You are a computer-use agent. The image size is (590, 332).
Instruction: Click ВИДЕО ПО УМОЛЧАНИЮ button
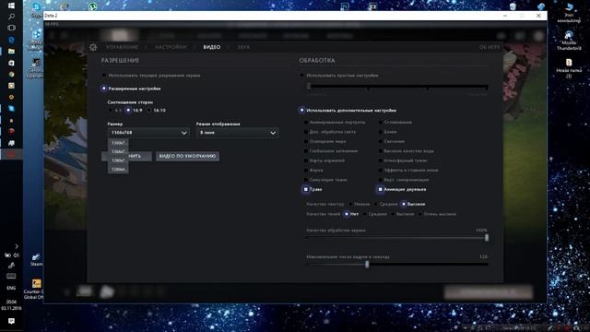[187, 156]
